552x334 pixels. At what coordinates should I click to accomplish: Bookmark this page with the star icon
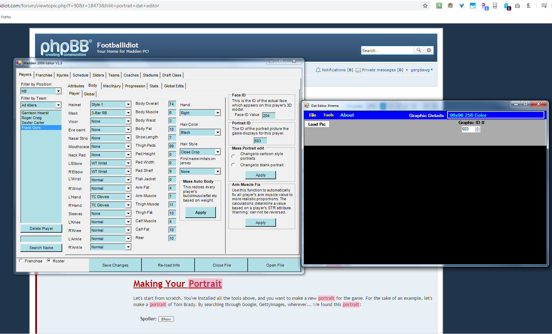click(425, 6)
